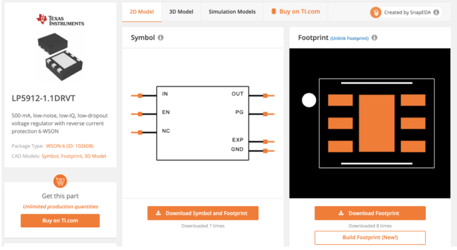Click the chip icon beside the Buy on TI.com tab
Screen dimensions: 457x250
pyautogui.click(x=274, y=11)
